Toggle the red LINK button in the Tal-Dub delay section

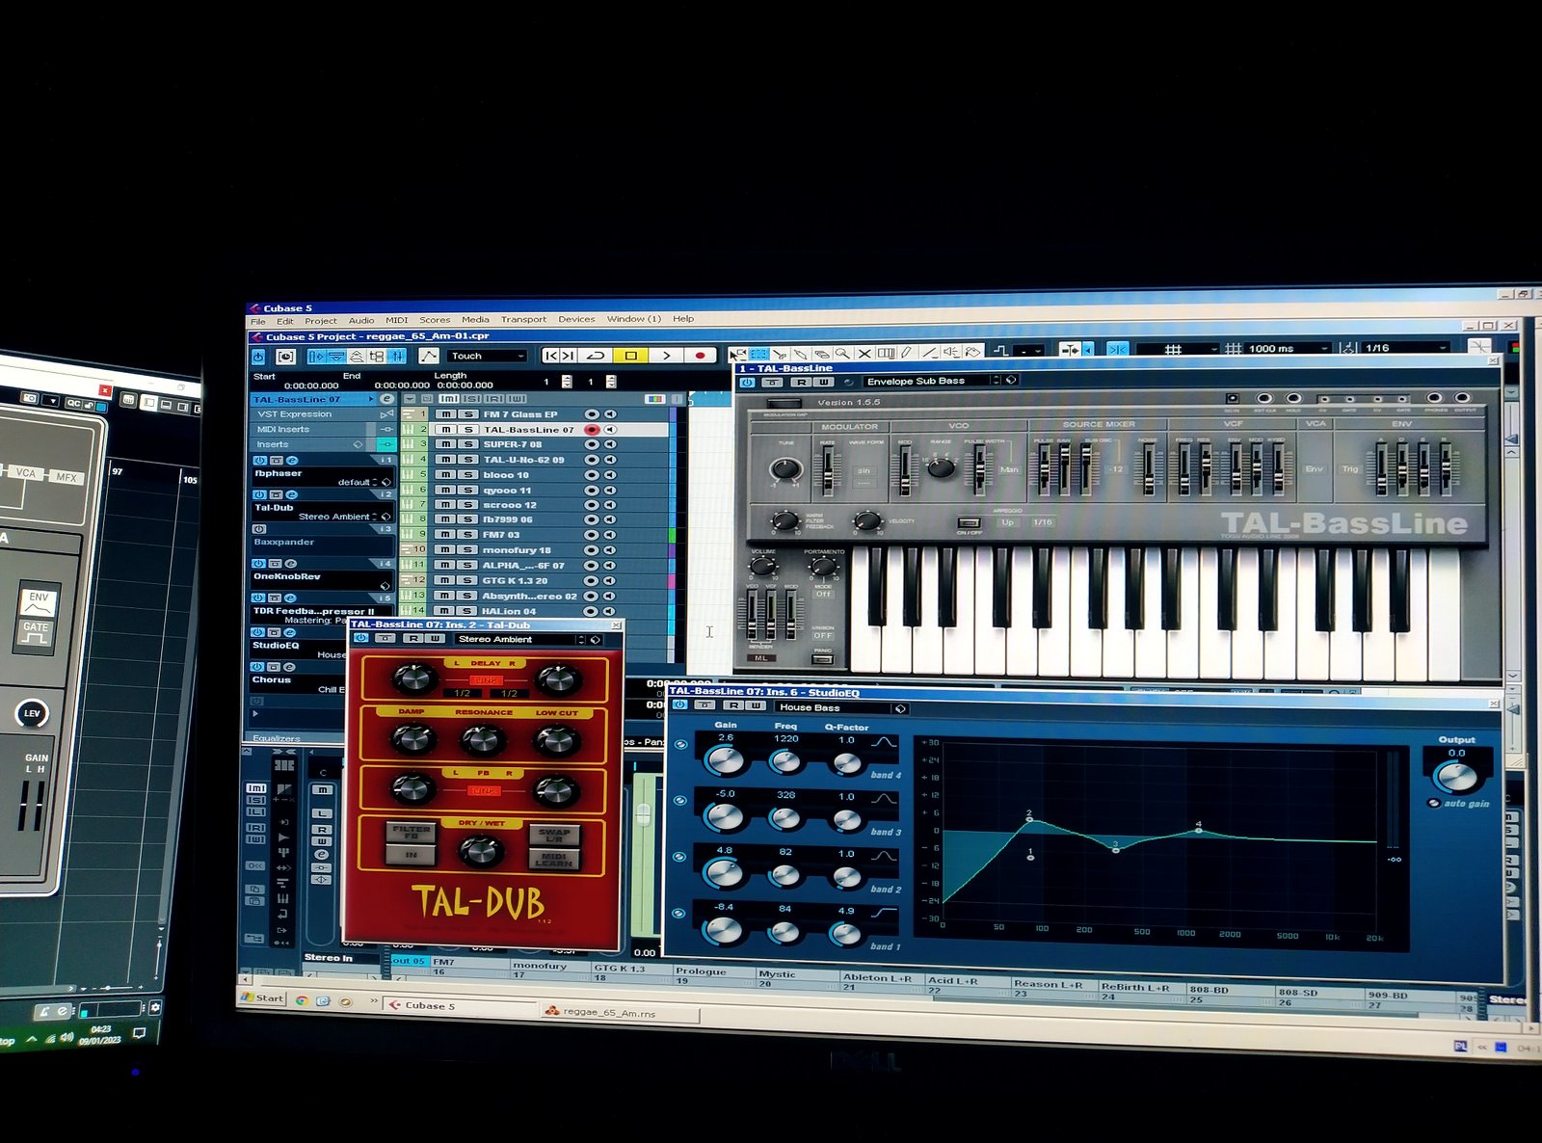pos(485,680)
